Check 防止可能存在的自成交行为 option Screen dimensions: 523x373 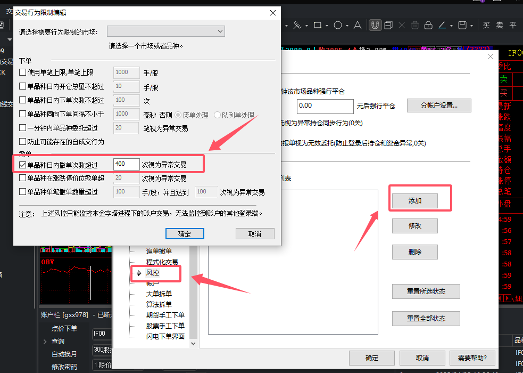23,142
